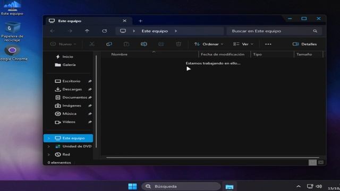This screenshot has height=191, width=340.
Task: Open Música in the sidebar
Action: (x=66, y=114)
